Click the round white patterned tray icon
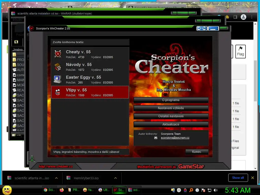The image size is (260, 195). pyautogui.click(x=179, y=190)
